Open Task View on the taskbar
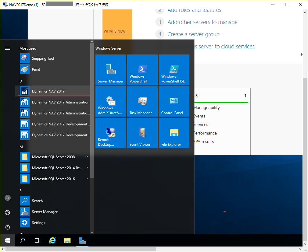Screen dimensions: 308x252 37,240
